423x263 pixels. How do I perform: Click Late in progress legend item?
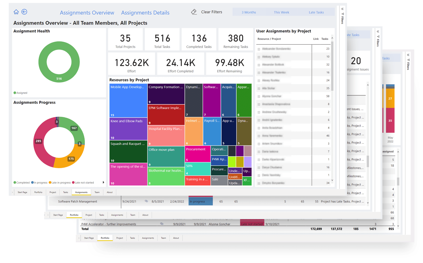60,183
